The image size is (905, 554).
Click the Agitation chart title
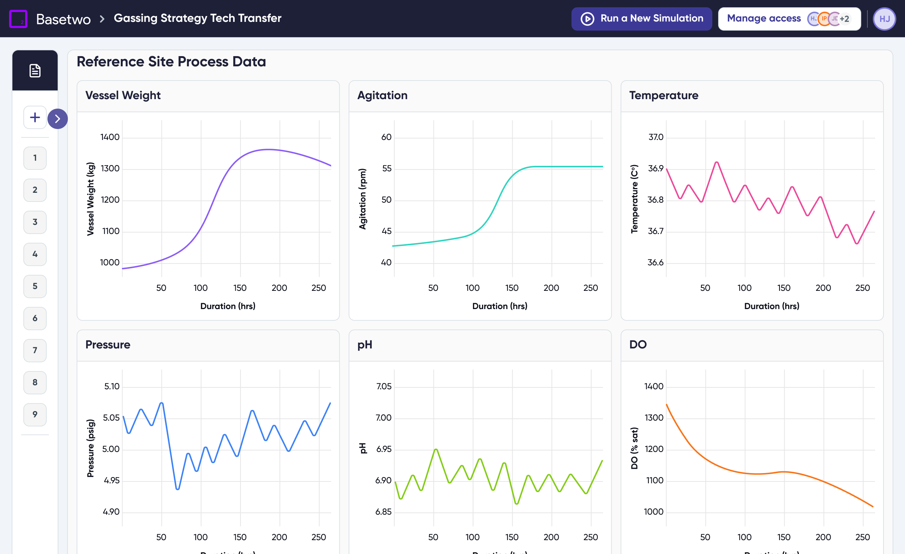tap(382, 95)
